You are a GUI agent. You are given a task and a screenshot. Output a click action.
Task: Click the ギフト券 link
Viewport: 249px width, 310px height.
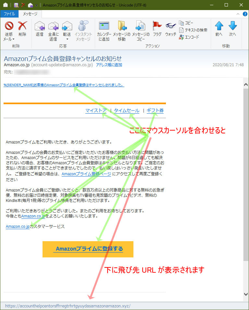point(155,110)
